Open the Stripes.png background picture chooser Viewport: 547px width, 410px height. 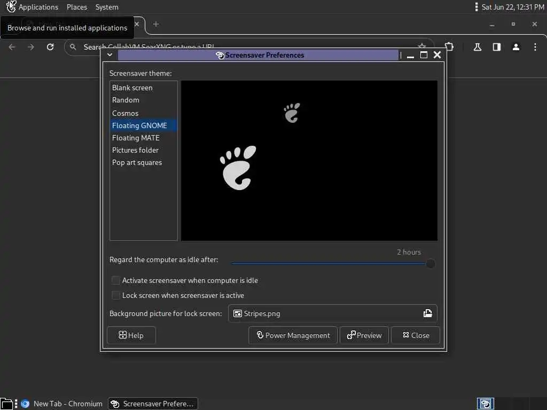[332, 313]
